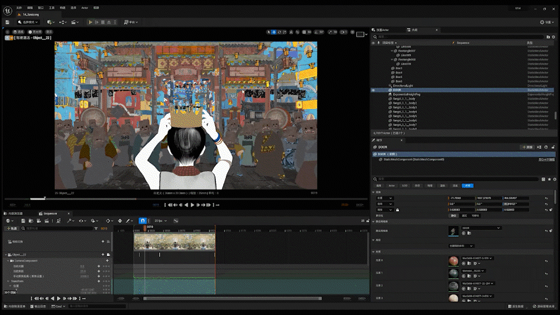This screenshot has height=315, width=560.
Task: Open the 25 fps frame rate dropdown
Action: click(x=160, y=221)
